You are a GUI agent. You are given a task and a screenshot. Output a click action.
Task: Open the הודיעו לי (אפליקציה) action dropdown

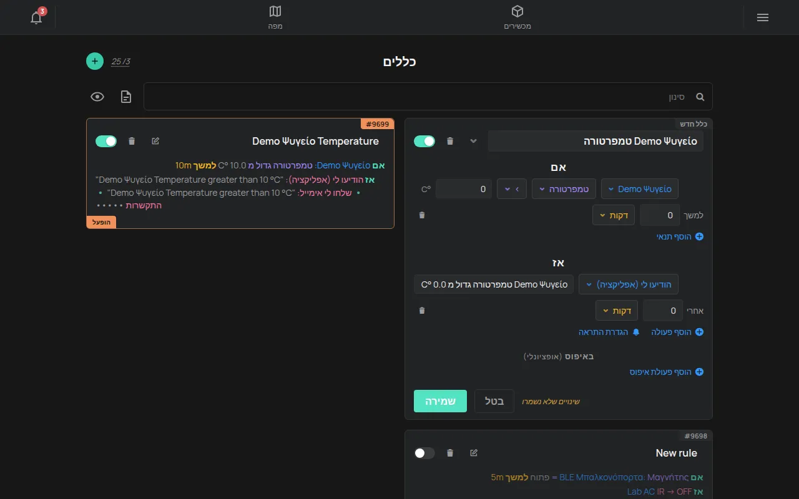click(x=629, y=284)
